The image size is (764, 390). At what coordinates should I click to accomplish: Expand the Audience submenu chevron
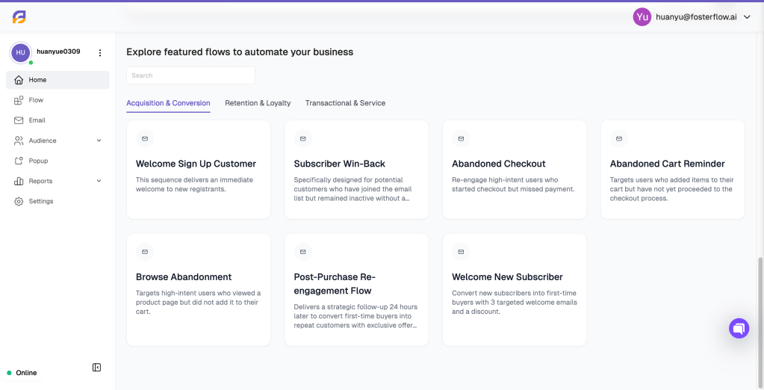click(99, 140)
